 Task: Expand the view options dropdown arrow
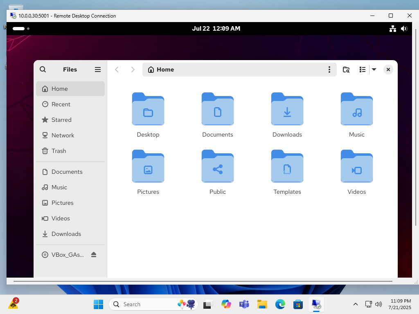(x=374, y=70)
